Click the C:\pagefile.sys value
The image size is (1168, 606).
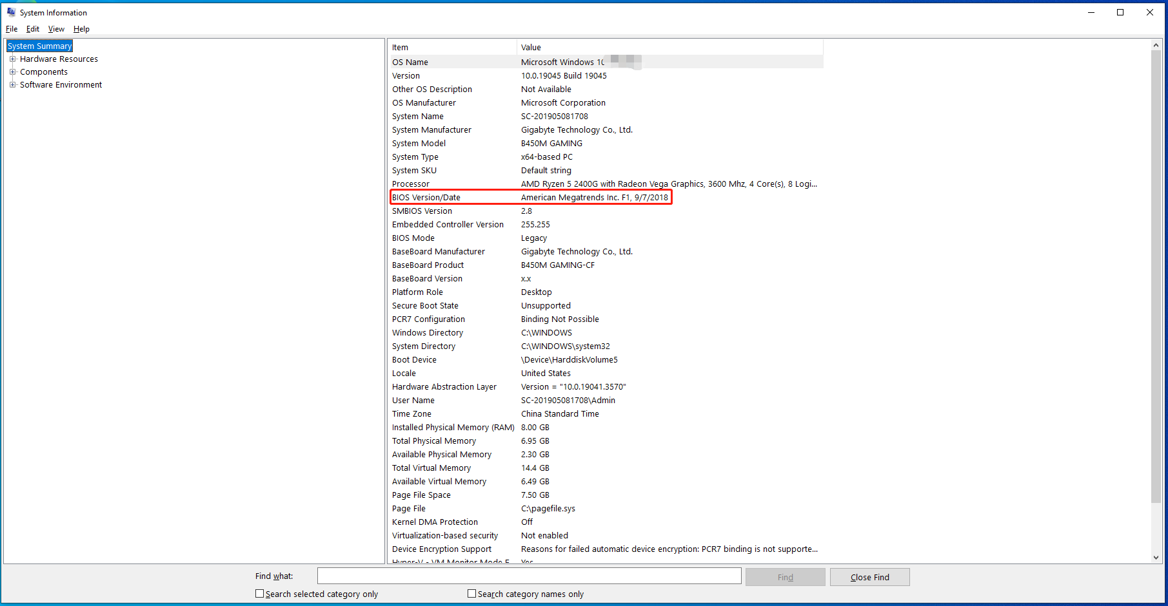pyautogui.click(x=548, y=508)
